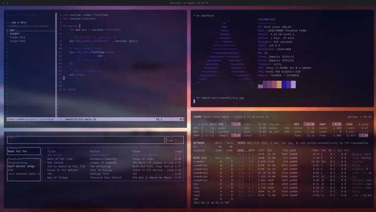This screenshot has width=376, height=212.
Task: Open the Shitposting playlist
Action: (x=18, y=163)
